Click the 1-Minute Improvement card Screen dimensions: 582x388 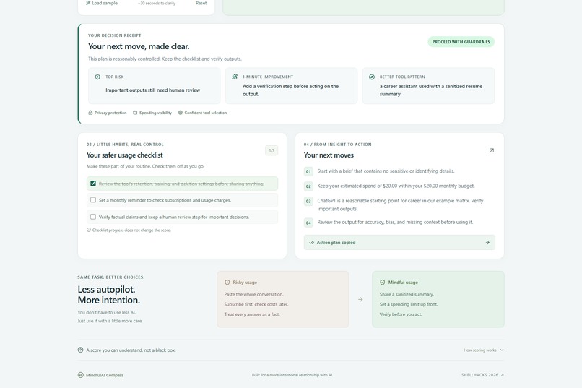click(x=292, y=86)
